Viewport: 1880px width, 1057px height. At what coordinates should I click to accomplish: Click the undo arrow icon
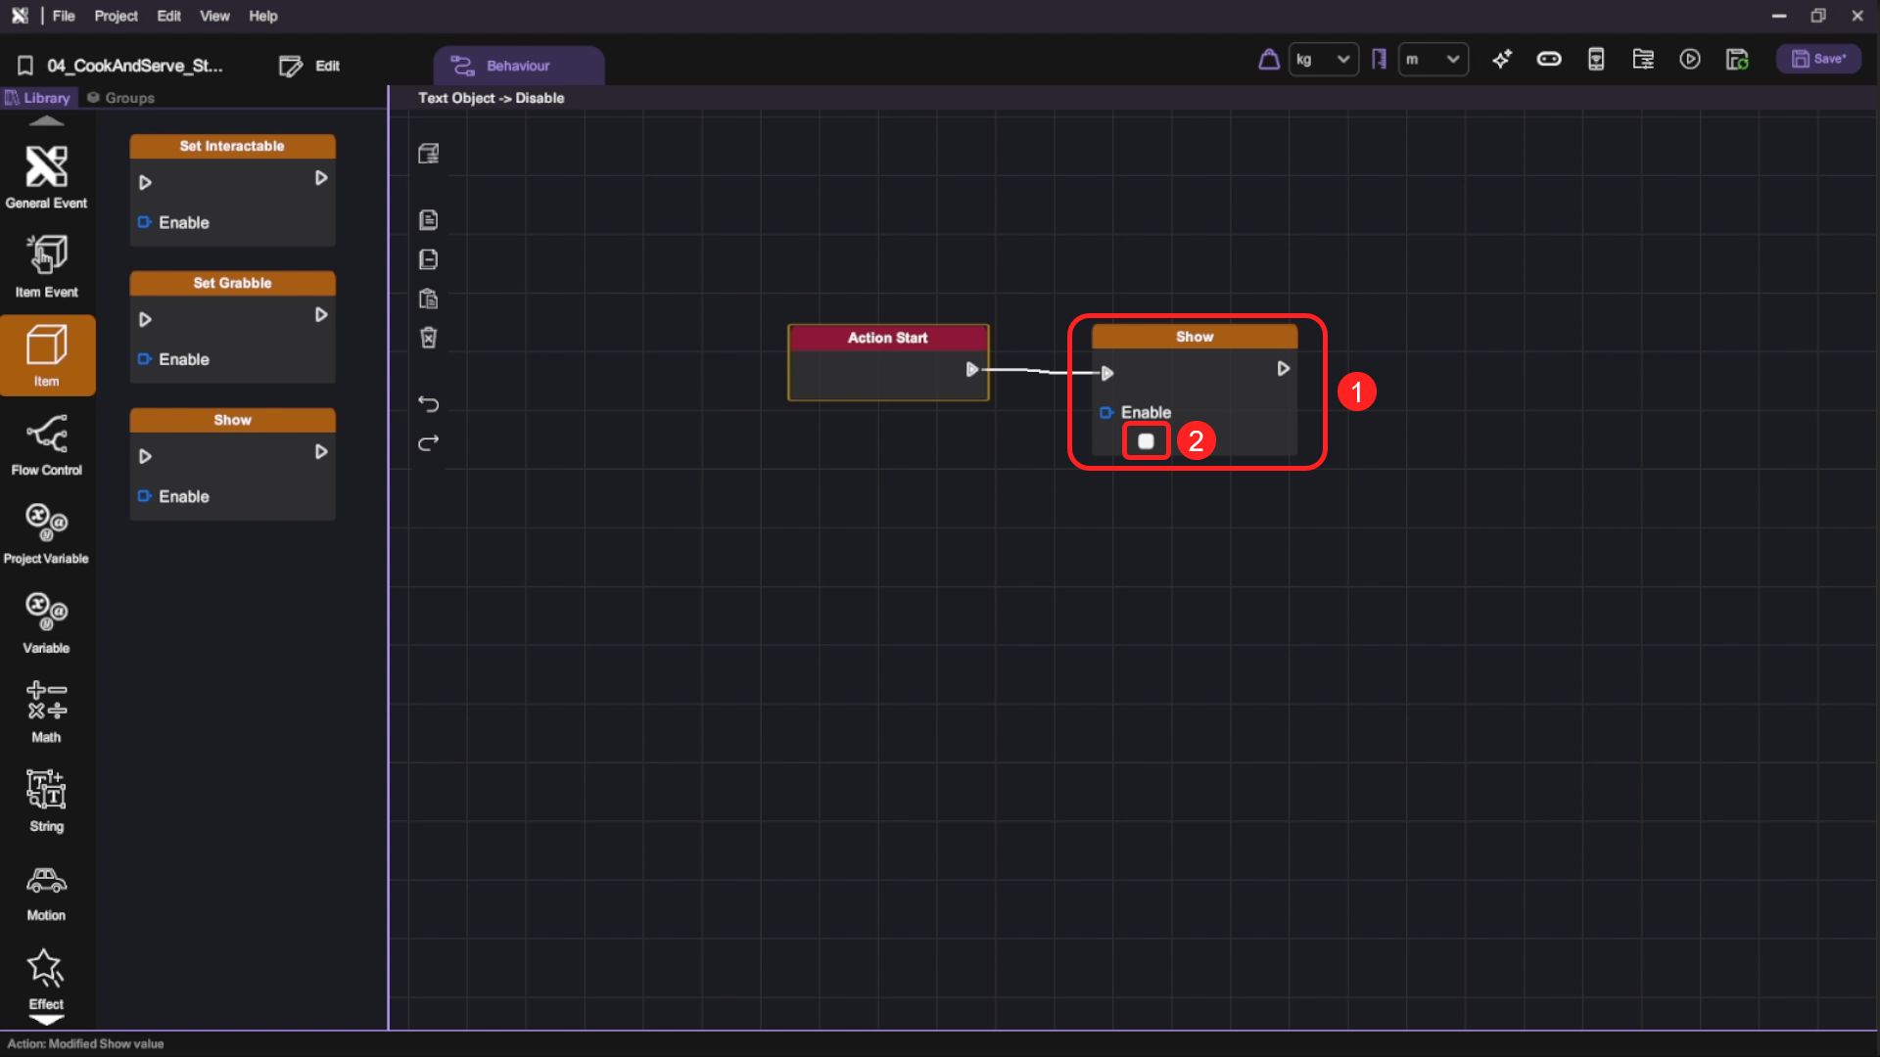point(428,403)
